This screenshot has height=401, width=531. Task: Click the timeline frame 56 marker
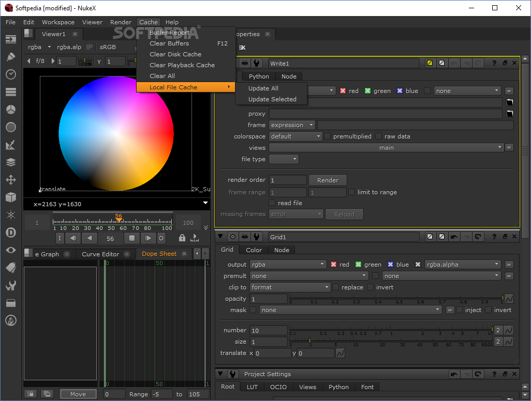point(119,218)
